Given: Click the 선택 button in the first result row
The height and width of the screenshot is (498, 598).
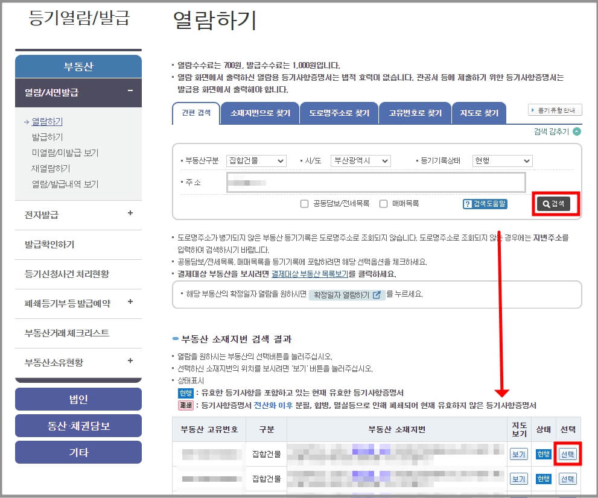Looking at the screenshot, I should tap(567, 454).
